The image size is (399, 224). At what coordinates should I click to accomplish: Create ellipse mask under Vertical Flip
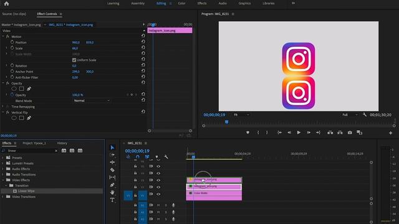14,118
